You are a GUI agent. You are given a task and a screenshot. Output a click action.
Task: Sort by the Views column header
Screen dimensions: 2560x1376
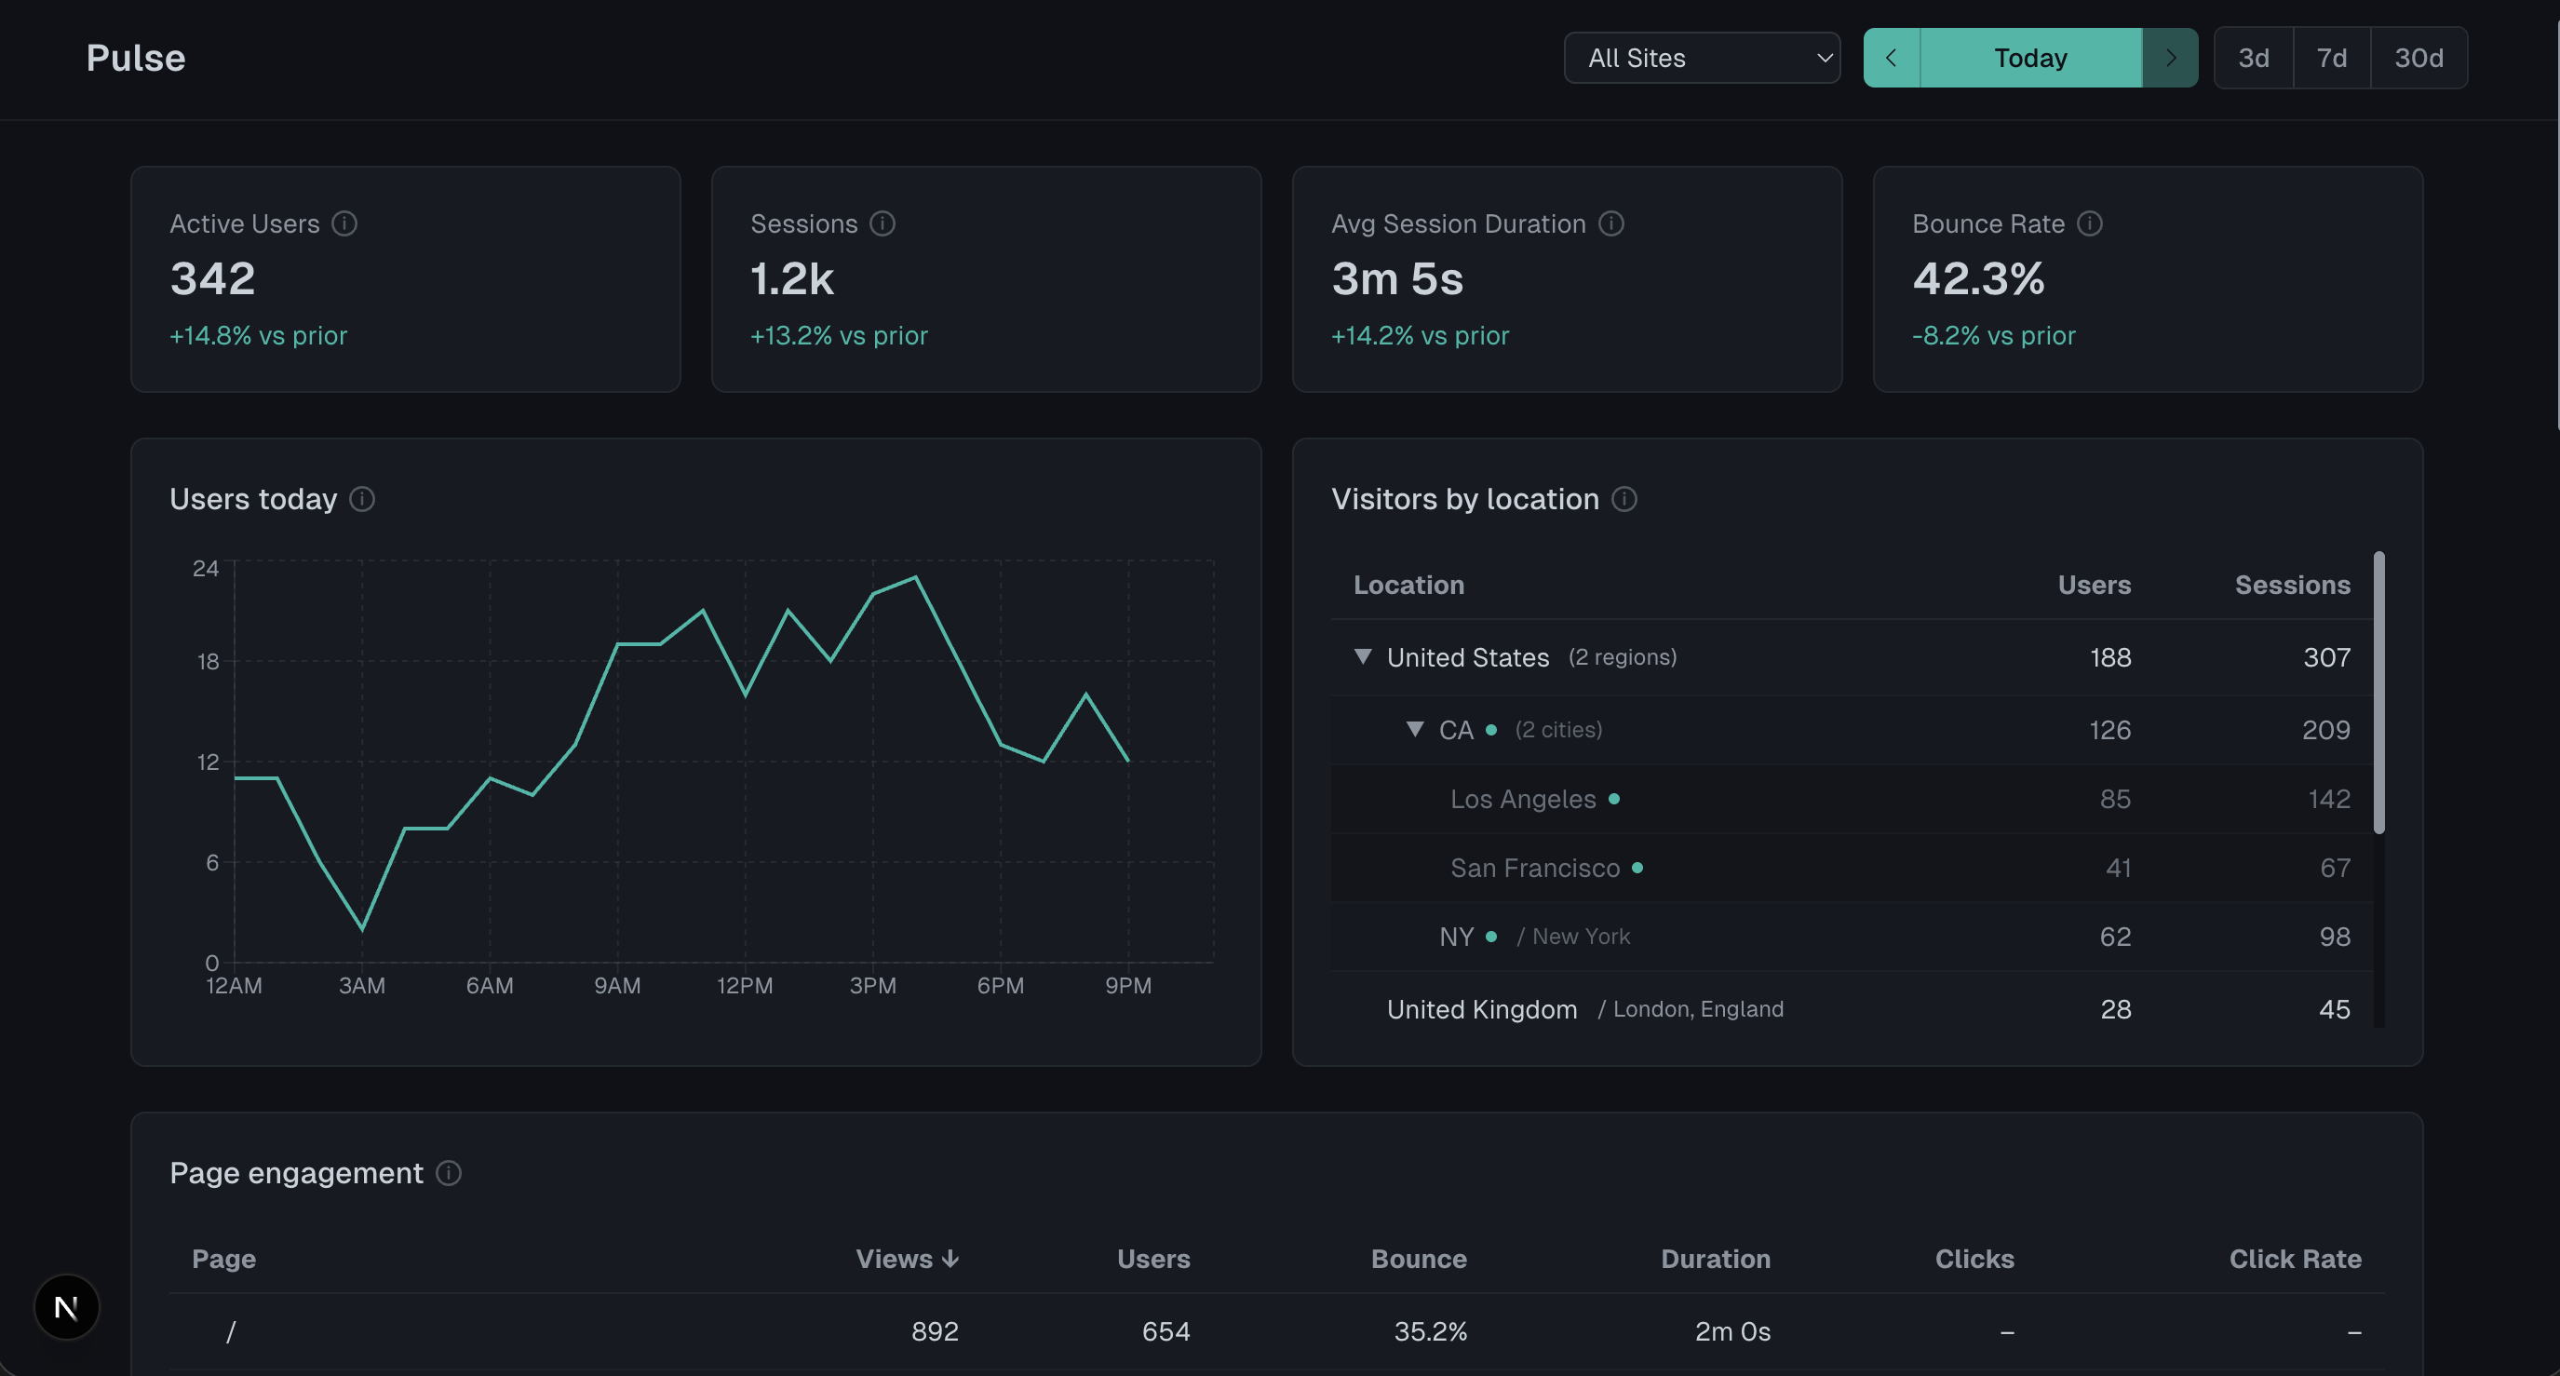point(906,1259)
